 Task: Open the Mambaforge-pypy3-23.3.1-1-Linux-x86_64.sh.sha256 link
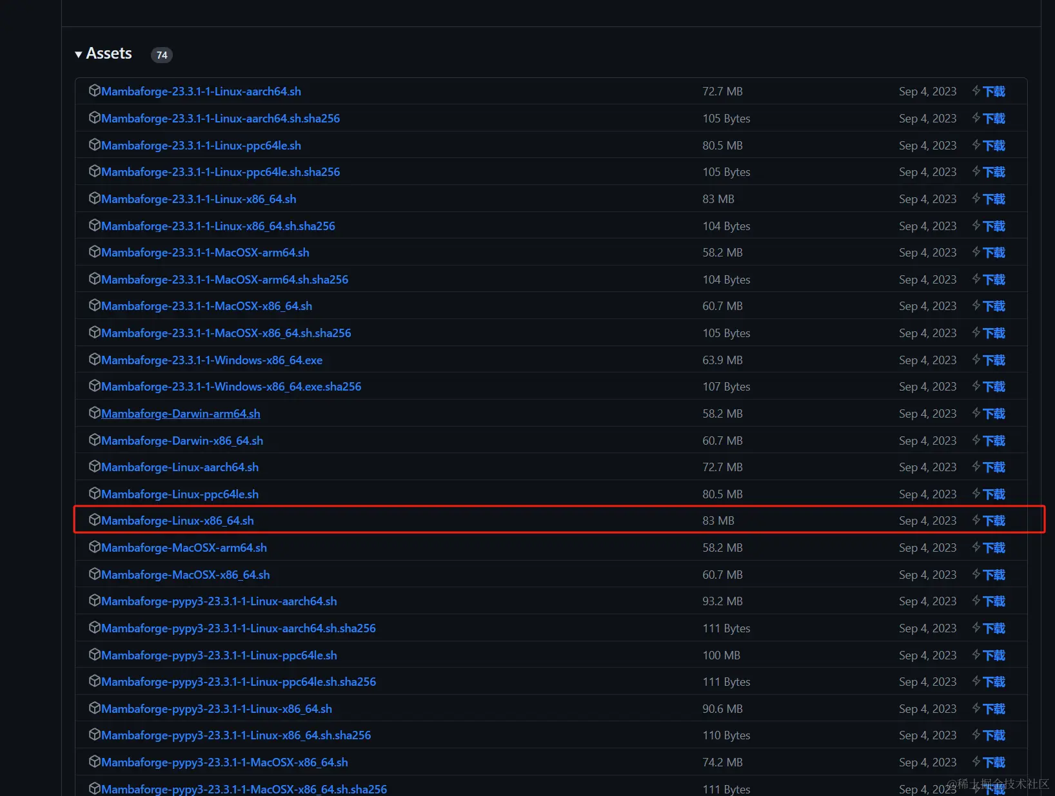click(236, 735)
